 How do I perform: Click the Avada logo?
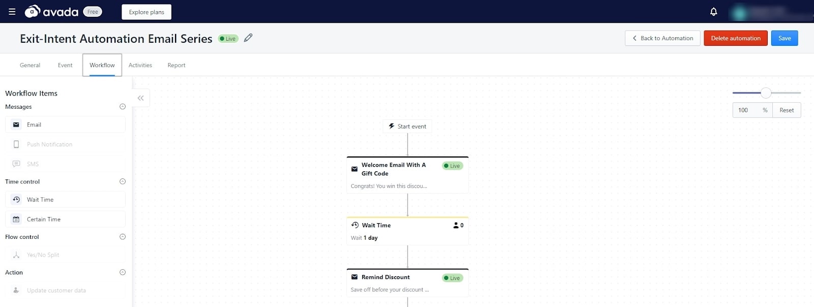tap(52, 12)
